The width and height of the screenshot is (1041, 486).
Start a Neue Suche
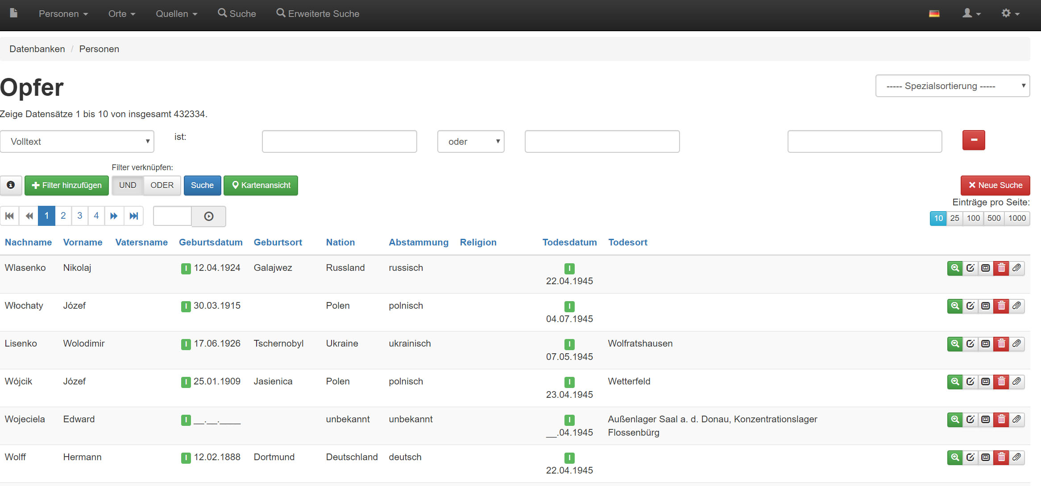(995, 185)
